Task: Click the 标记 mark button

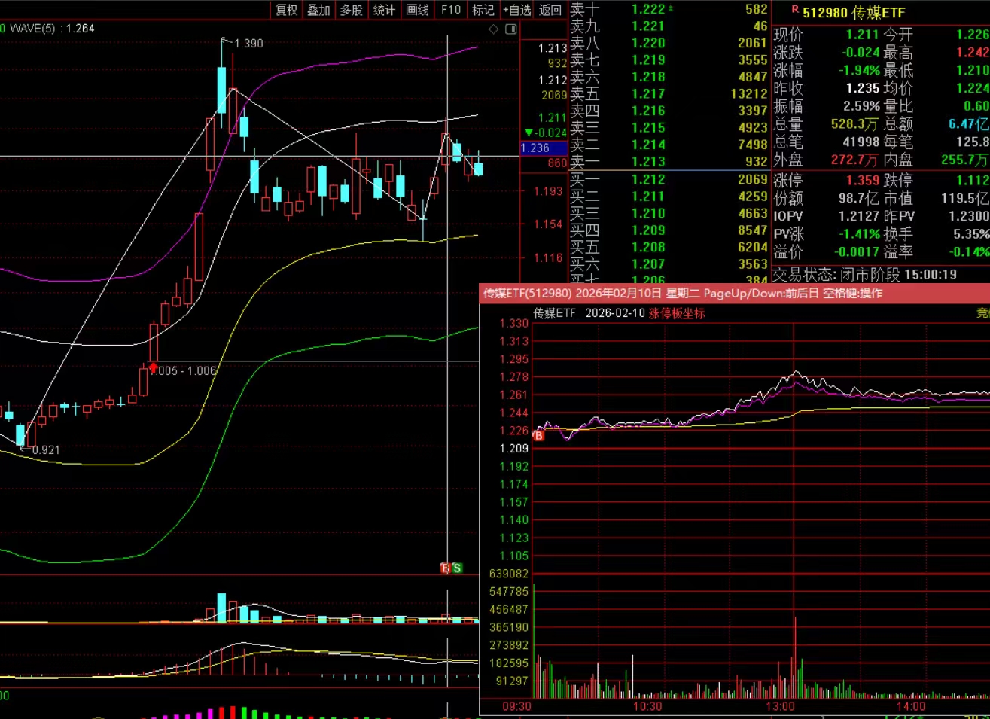Action: [x=483, y=10]
